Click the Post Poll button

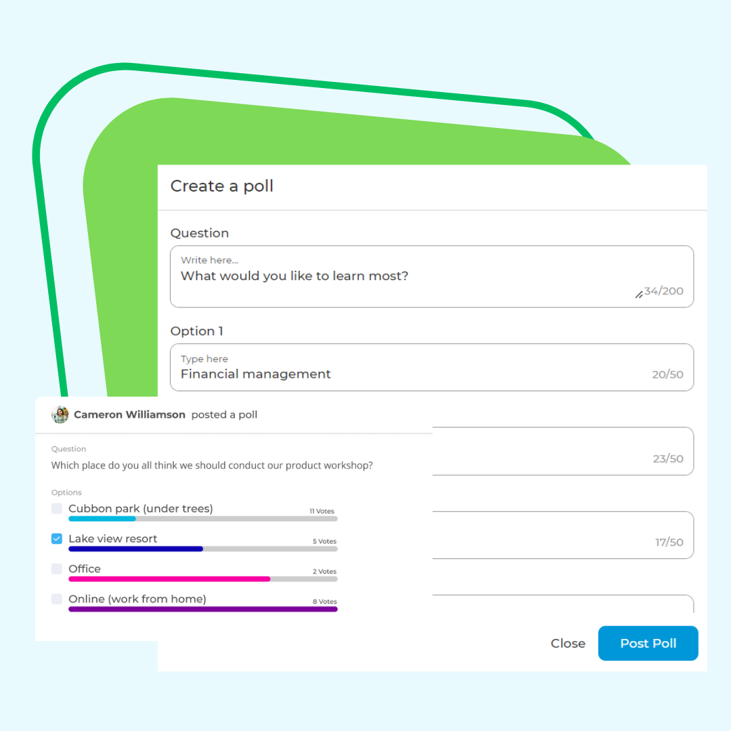[648, 643]
